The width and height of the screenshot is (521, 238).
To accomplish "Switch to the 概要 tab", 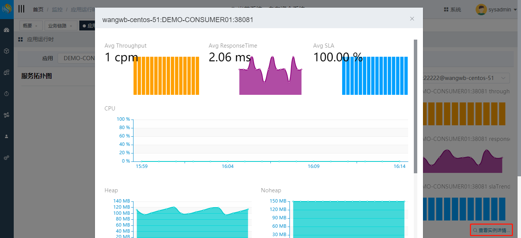I will (x=27, y=26).
